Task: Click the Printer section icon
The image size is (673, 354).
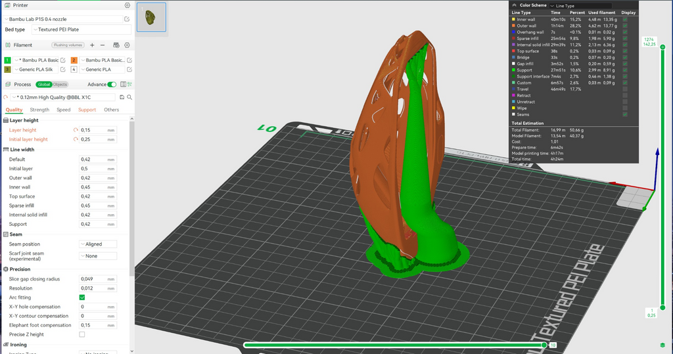Action: (7, 5)
